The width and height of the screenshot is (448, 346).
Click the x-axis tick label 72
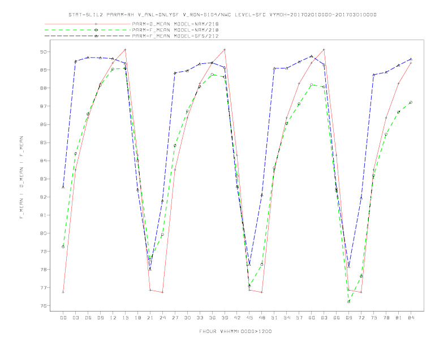coord(361,318)
